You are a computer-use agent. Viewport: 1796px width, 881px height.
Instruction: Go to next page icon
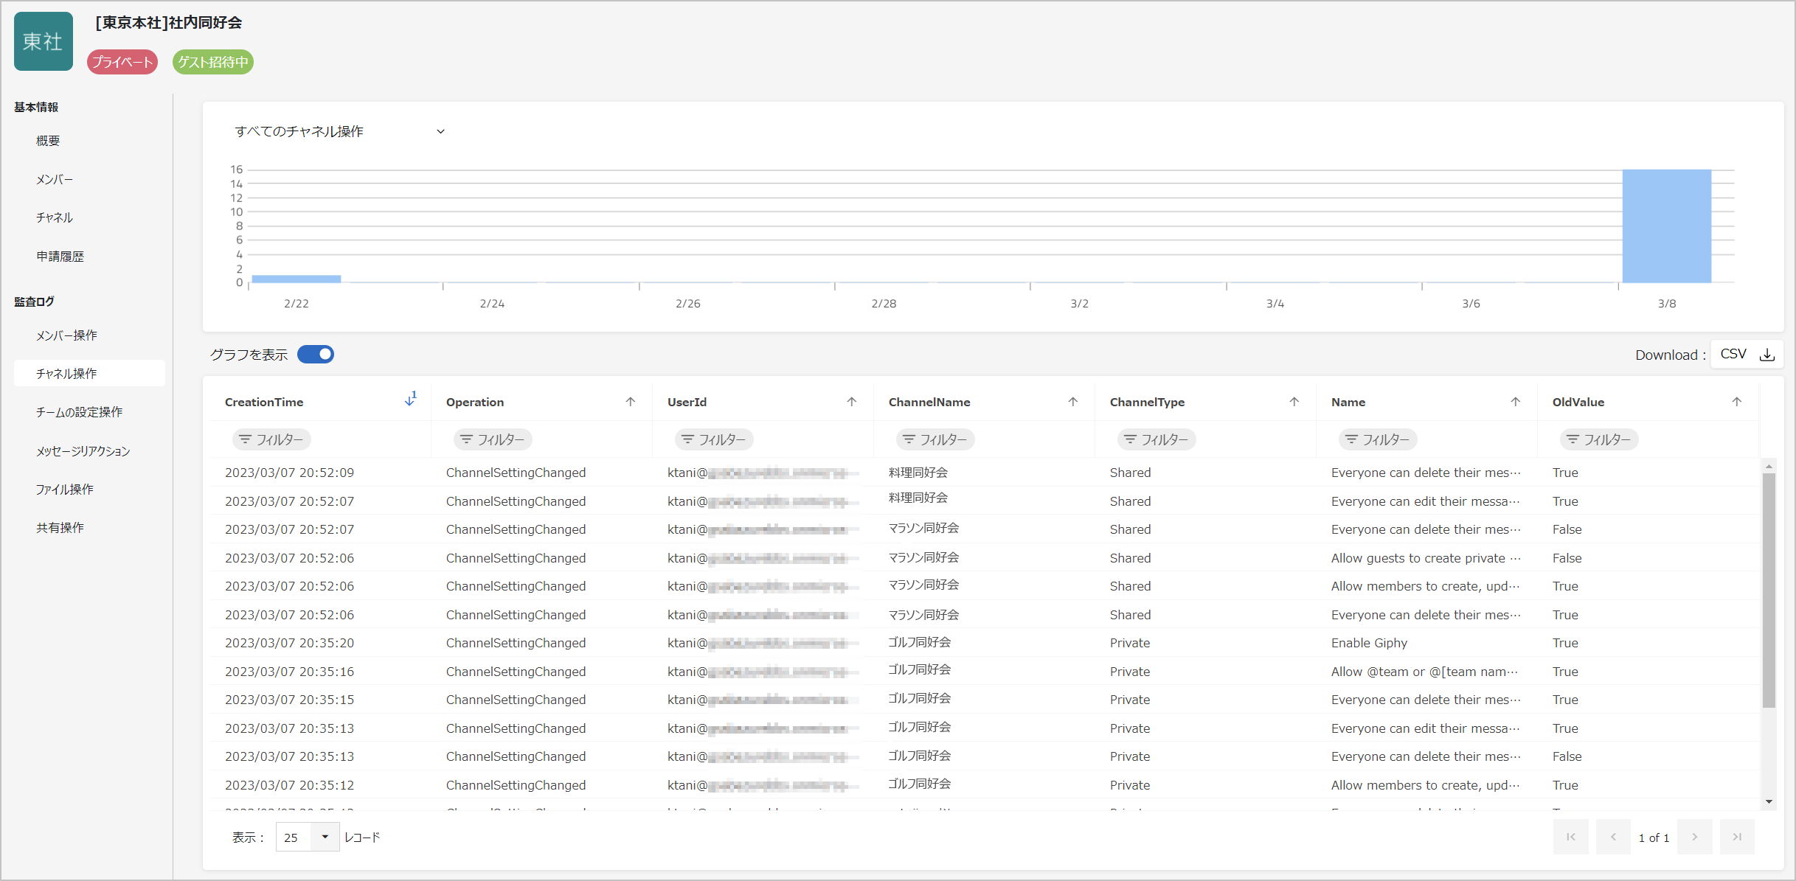click(1695, 837)
